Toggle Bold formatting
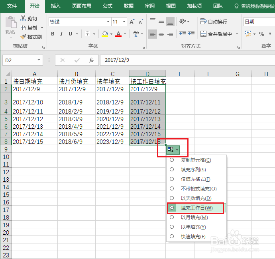 tap(53, 33)
